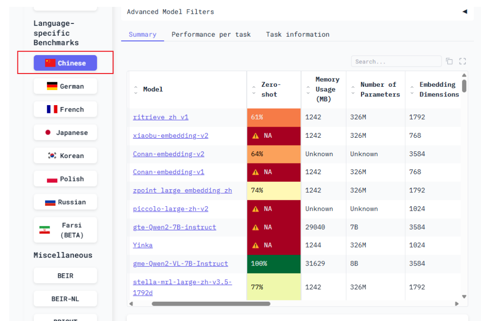The width and height of the screenshot is (481, 321).
Task: Open zpoint_large_embedding_zh link
Action: tap(182, 191)
